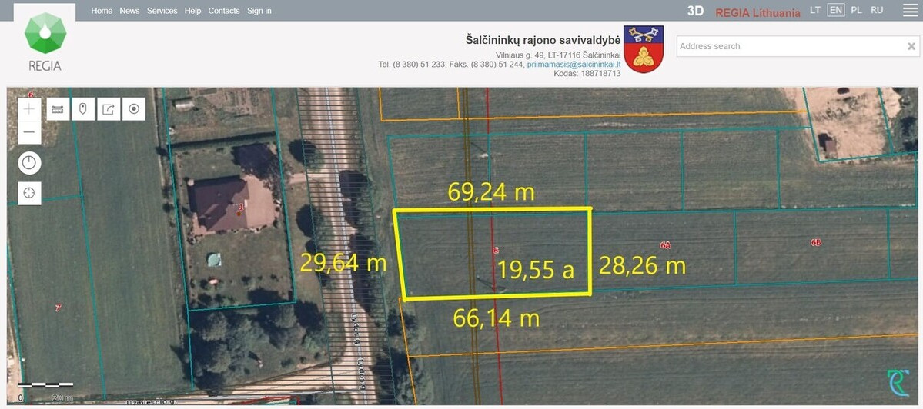This screenshot has height=409, width=923.
Task: Select the EN language option
Action: point(835,10)
